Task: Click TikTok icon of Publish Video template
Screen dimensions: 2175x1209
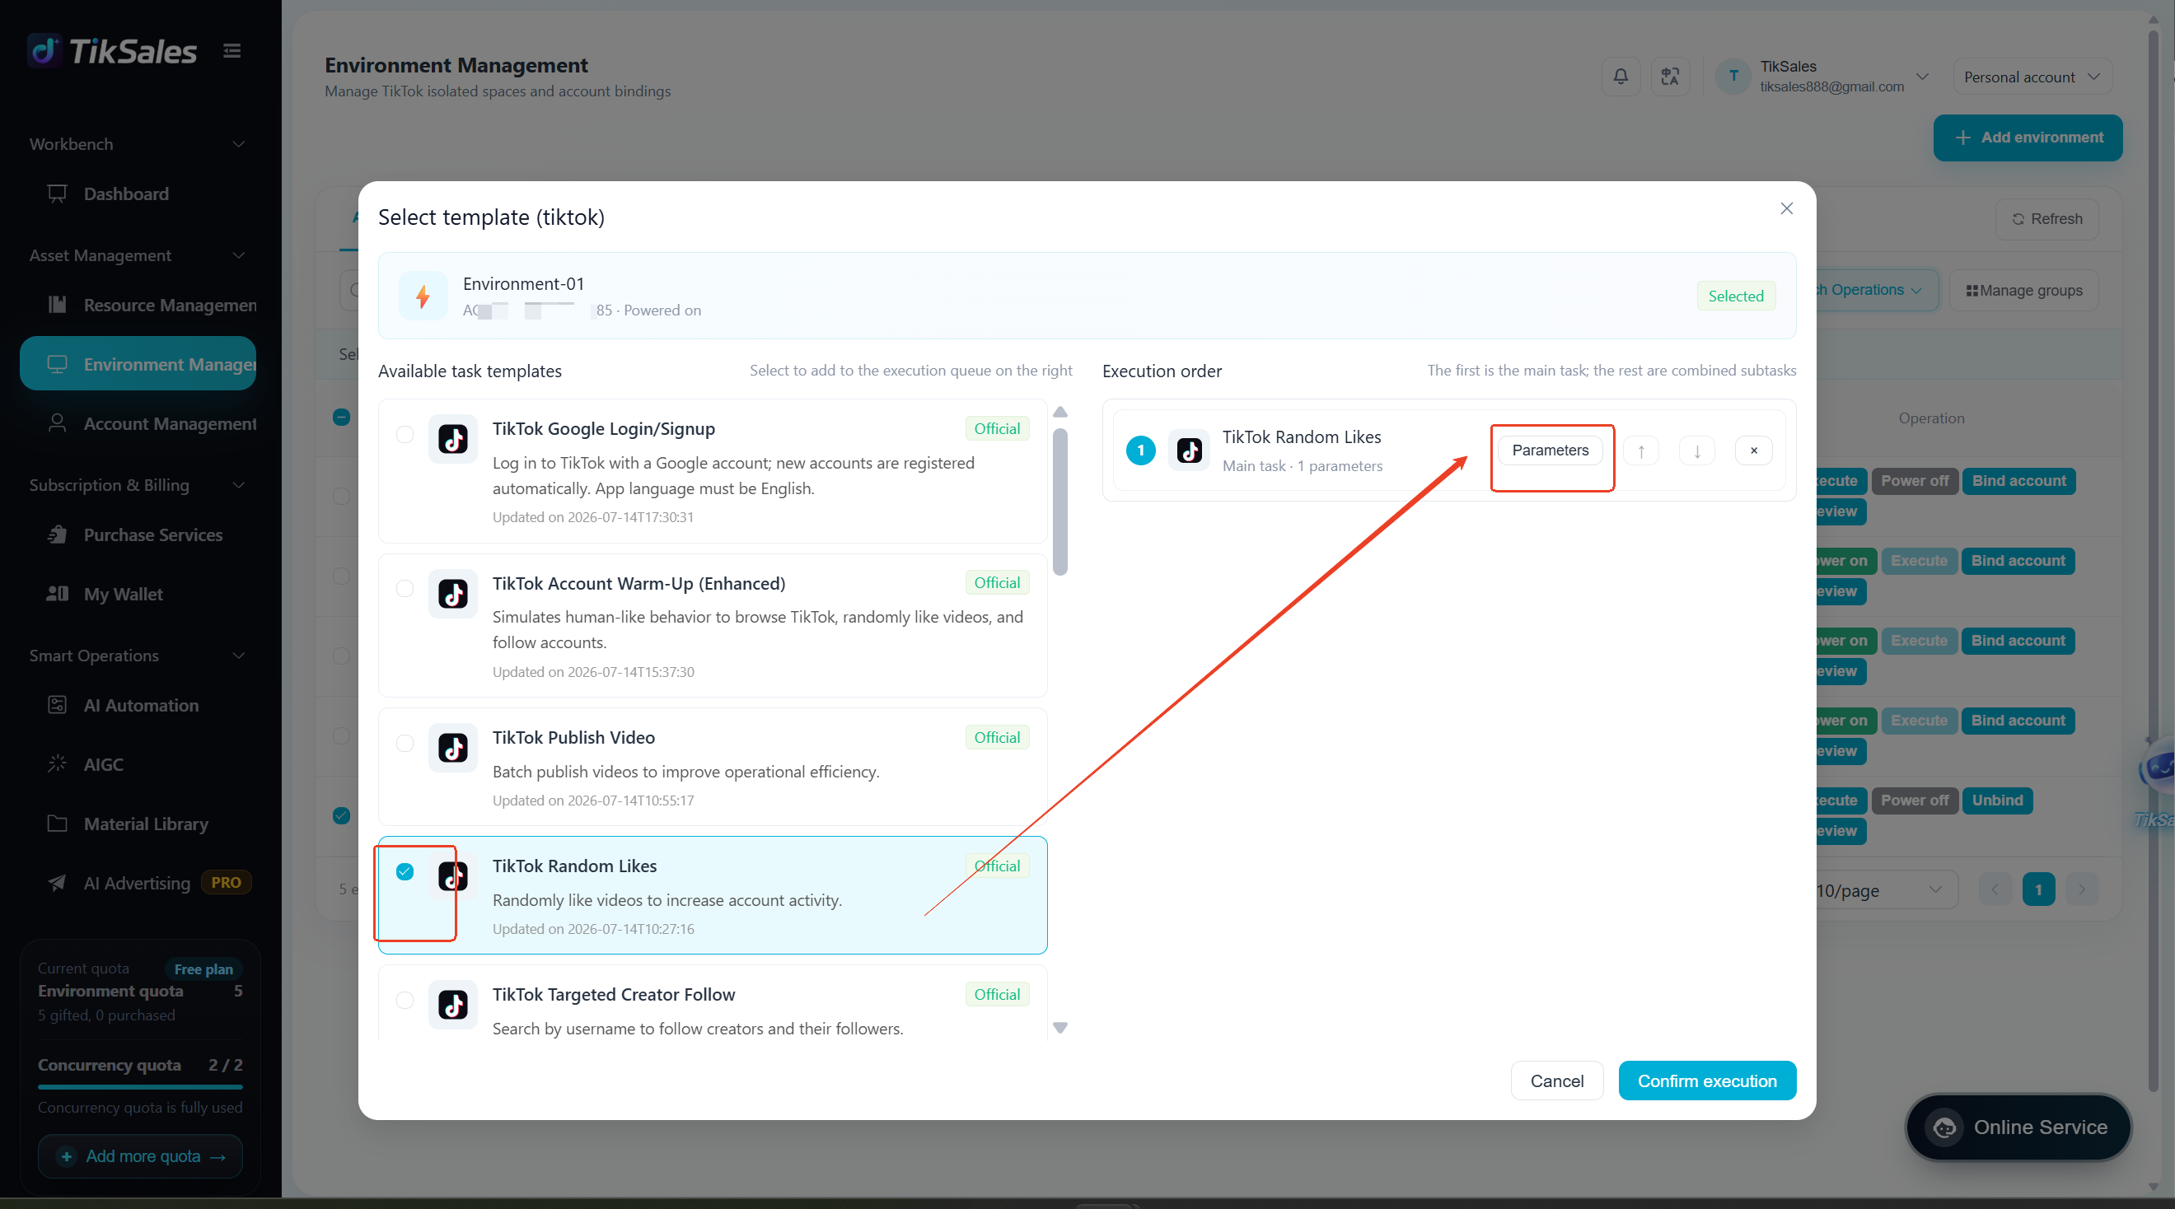Action: pyautogui.click(x=453, y=748)
